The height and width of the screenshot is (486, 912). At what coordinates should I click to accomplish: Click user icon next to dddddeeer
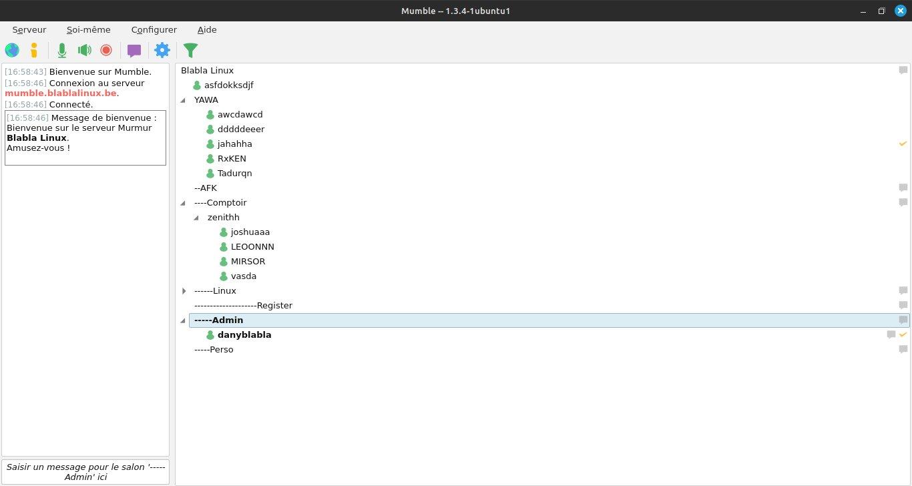coord(210,130)
